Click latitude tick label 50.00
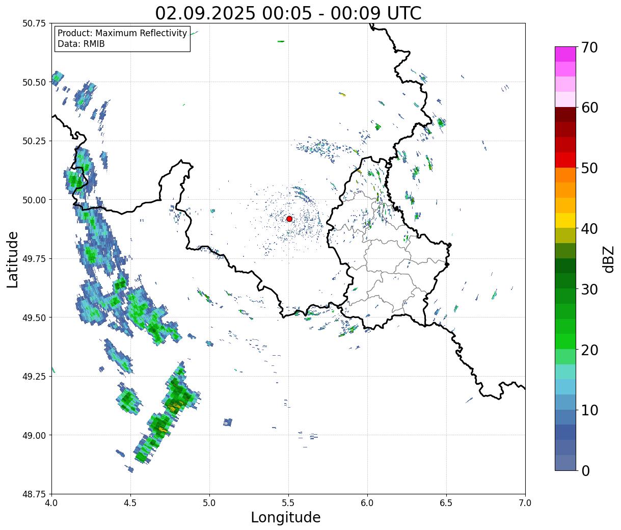Screen dimensions: 621x530 [x=34, y=200]
